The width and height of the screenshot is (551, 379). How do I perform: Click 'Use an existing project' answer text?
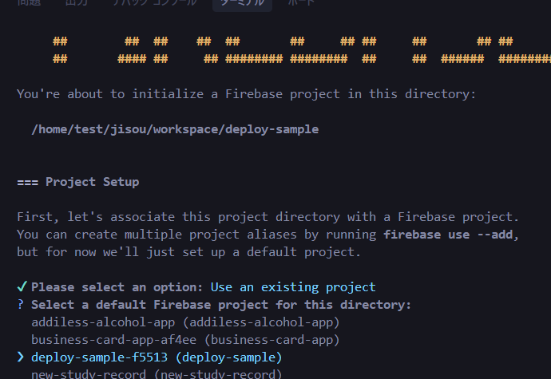(x=293, y=287)
